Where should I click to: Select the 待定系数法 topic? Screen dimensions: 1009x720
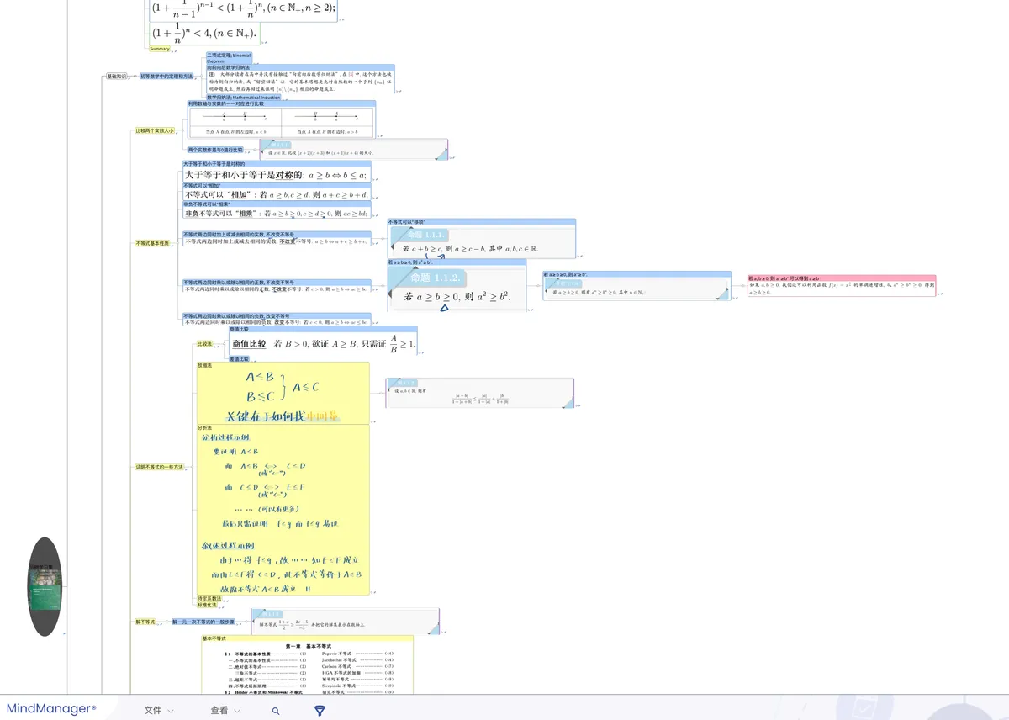click(x=208, y=599)
